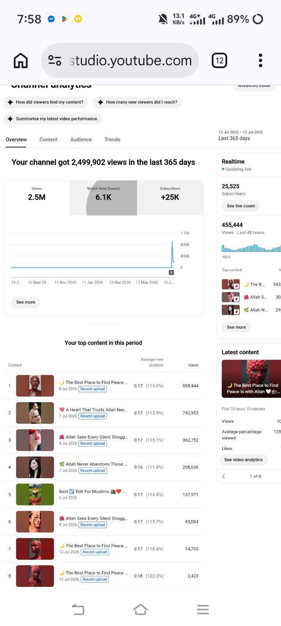Select 'Summarise my latest video performance' suggestion

(x=53, y=119)
